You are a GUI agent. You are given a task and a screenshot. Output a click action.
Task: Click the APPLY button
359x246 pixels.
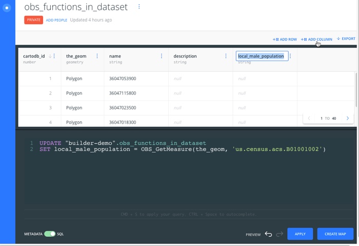point(300,234)
